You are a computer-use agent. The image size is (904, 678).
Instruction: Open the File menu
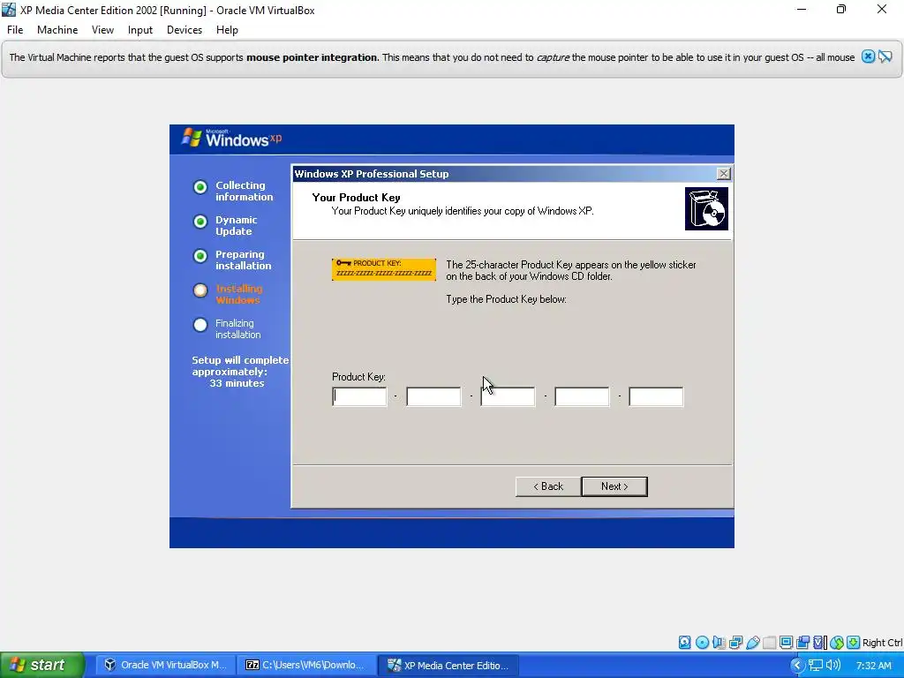[x=15, y=30]
